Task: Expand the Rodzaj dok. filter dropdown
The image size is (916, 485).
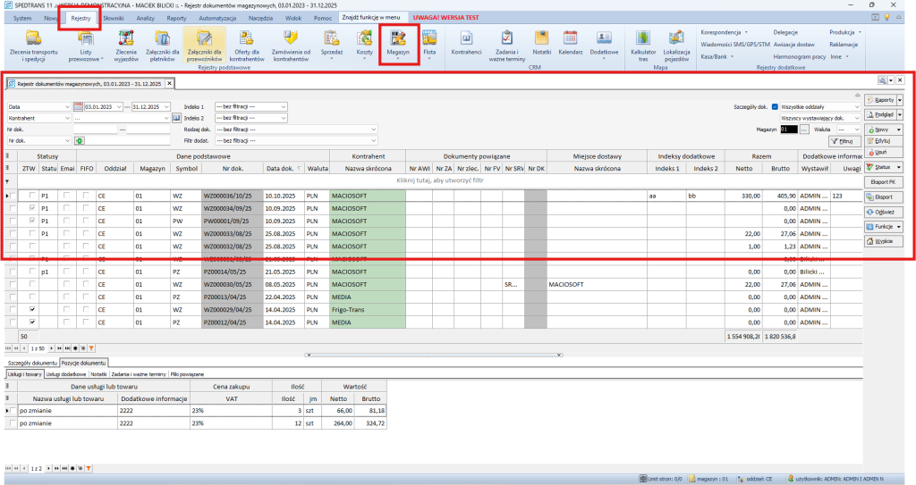Action: point(372,129)
